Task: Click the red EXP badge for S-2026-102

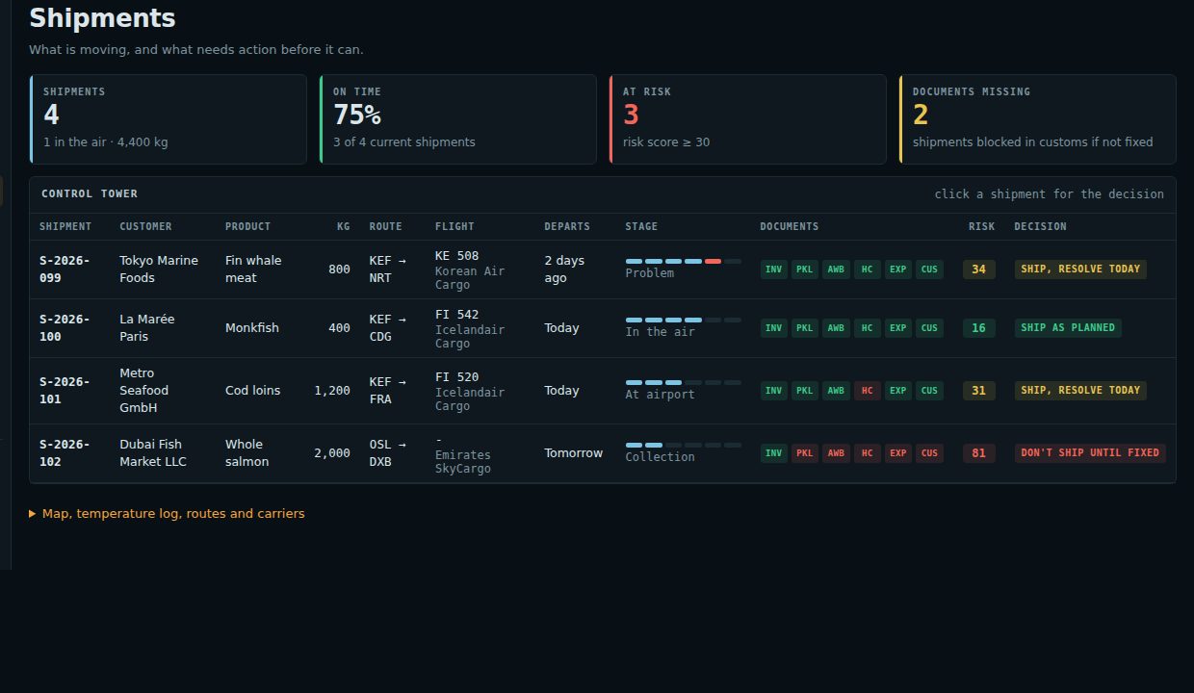Action: click(x=898, y=453)
